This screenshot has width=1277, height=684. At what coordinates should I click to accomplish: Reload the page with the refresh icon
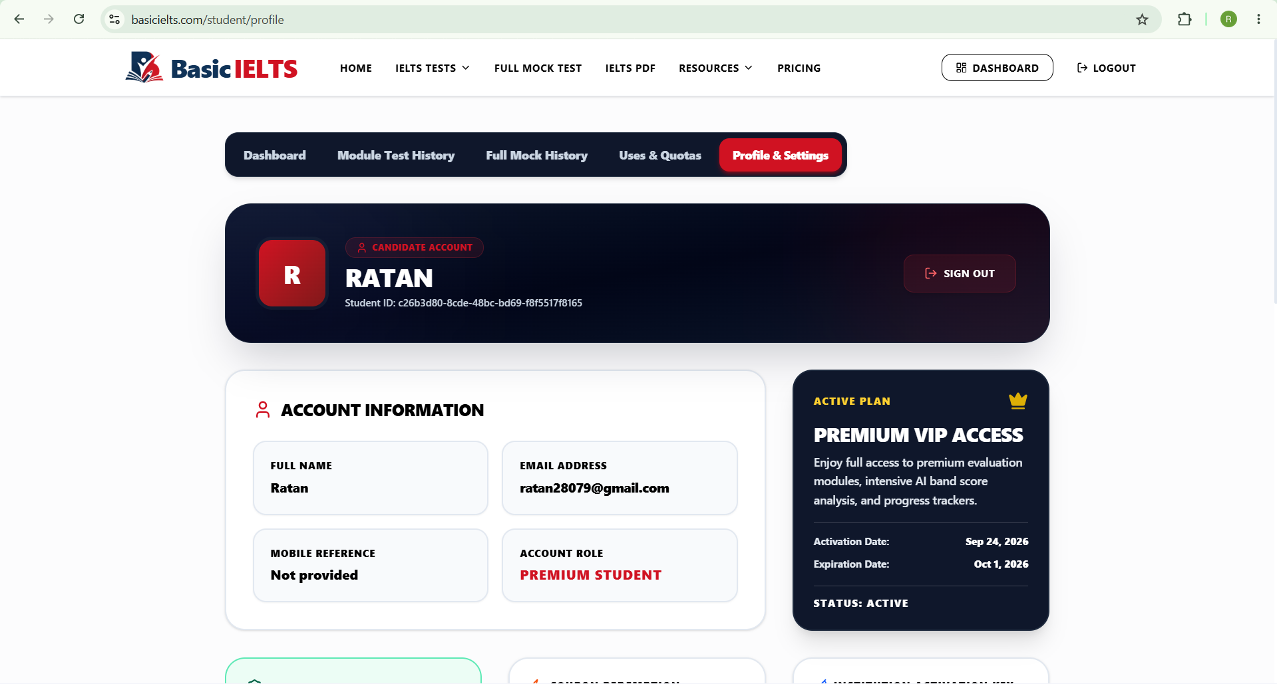[79, 19]
